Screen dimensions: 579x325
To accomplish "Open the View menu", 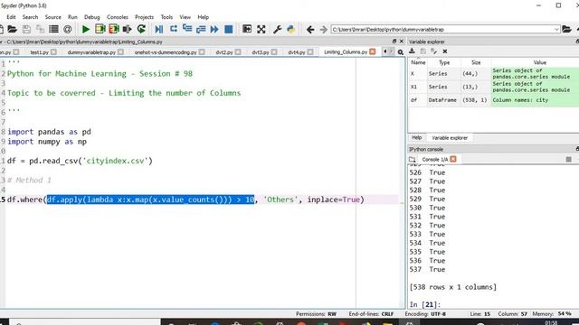I will click(x=185, y=17).
